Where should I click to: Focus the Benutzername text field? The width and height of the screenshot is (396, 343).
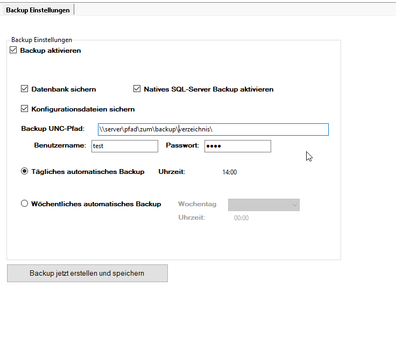click(x=124, y=146)
